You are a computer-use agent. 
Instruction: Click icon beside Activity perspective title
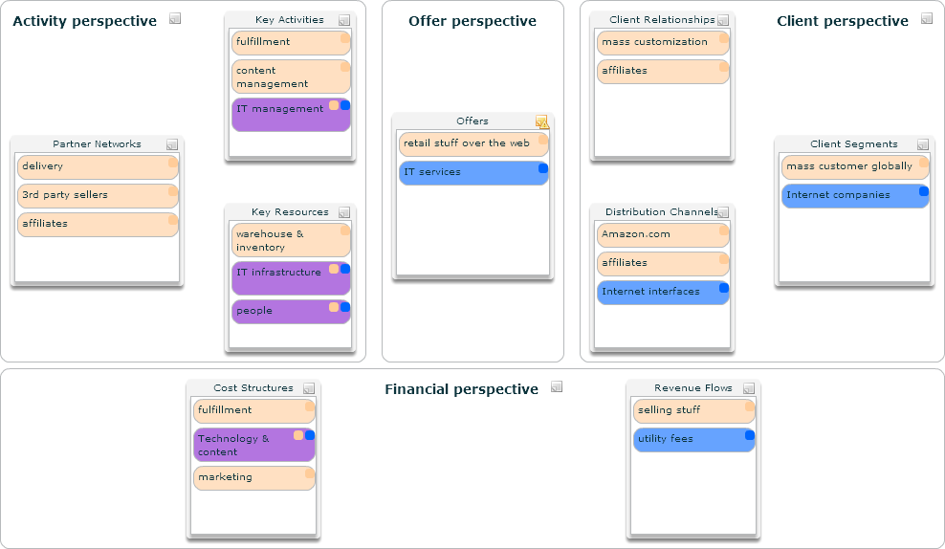click(175, 18)
